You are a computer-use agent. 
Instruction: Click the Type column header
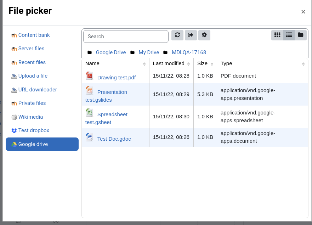pos(226,63)
